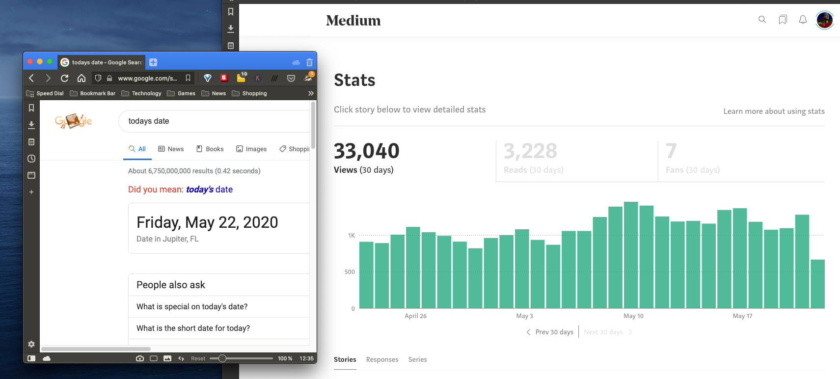
Task: Expand the Bookmark Bar folder
Action: [93, 93]
